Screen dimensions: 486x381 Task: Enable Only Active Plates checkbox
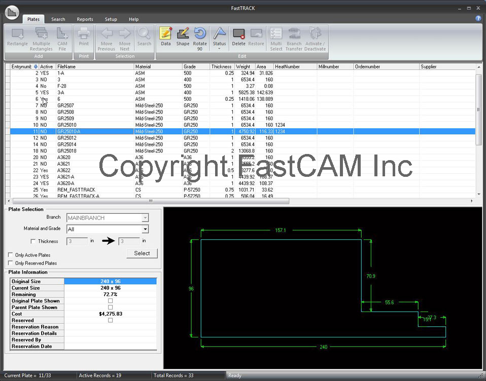tap(11, 255)
